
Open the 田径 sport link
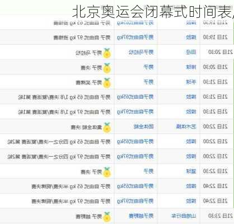coord(191,52)
